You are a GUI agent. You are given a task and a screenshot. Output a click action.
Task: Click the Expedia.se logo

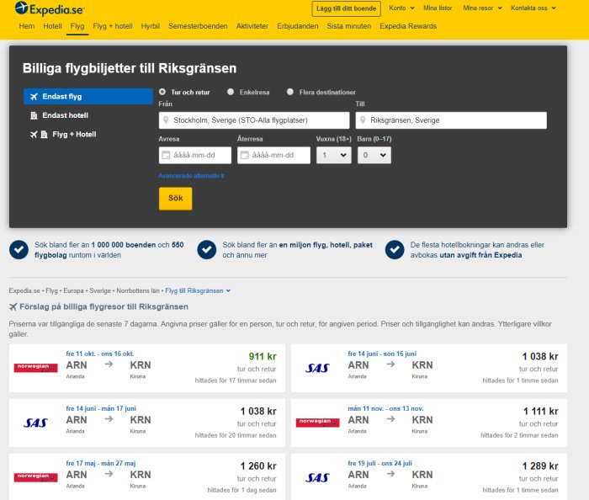49,8
